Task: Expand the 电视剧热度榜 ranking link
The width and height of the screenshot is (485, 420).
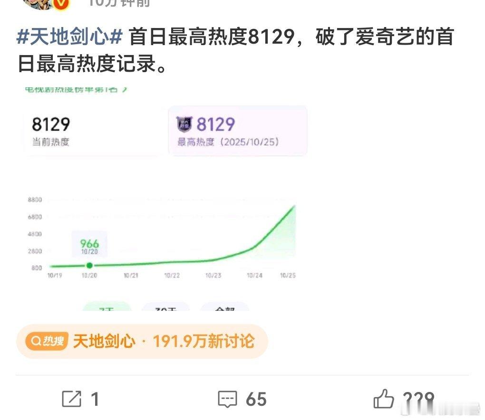Action: (x=76, y=88)
